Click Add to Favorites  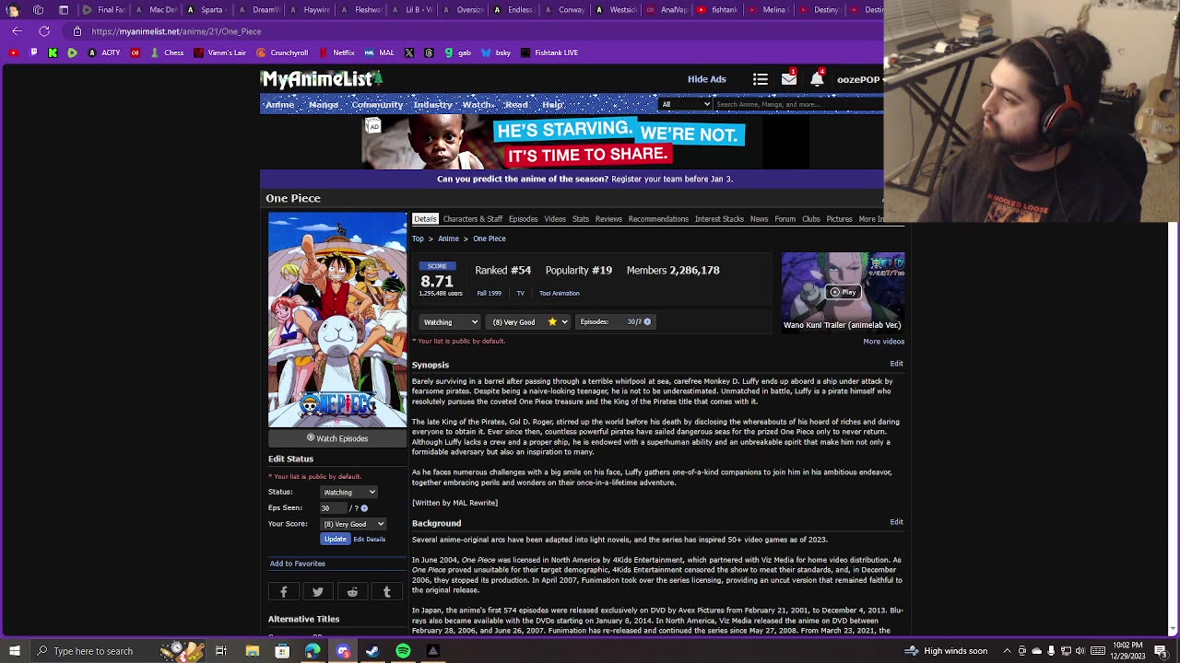click(x=298, y=564)
